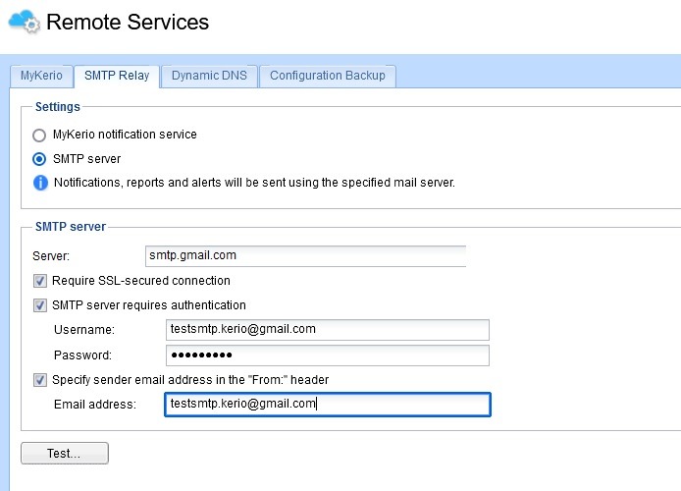Switch to the MyKerio tab
681x491 pixels.
point(41,76)
